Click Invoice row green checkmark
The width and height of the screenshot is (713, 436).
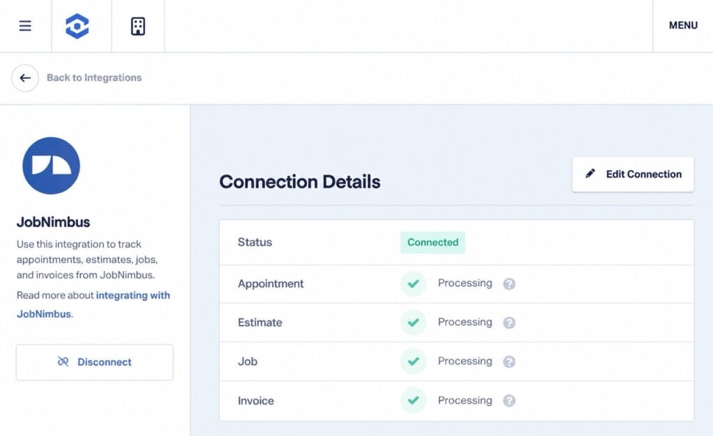click(x=414, y=400)
